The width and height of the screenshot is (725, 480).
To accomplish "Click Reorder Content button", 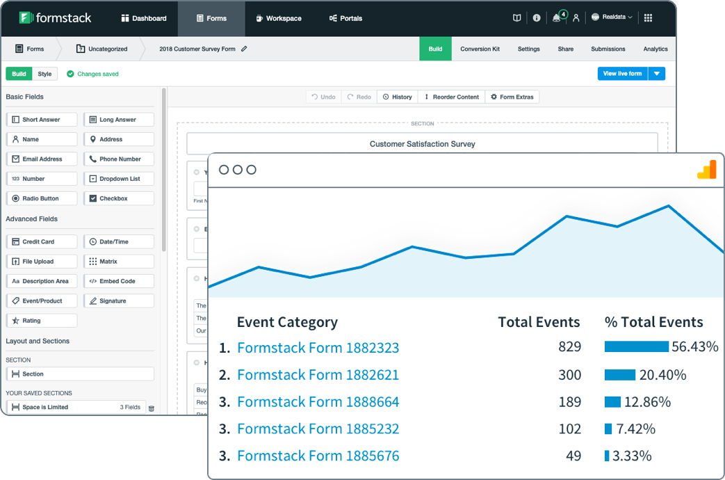I will pyautogui.click(x=452, y=97).
